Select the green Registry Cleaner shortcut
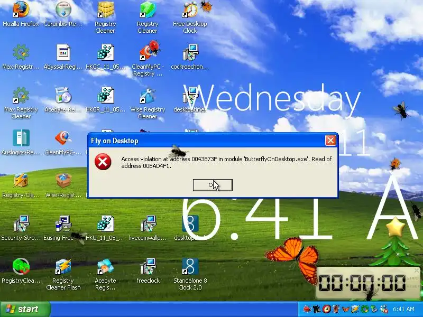Viewport: 423px width, 317px height. click(148, 17)
